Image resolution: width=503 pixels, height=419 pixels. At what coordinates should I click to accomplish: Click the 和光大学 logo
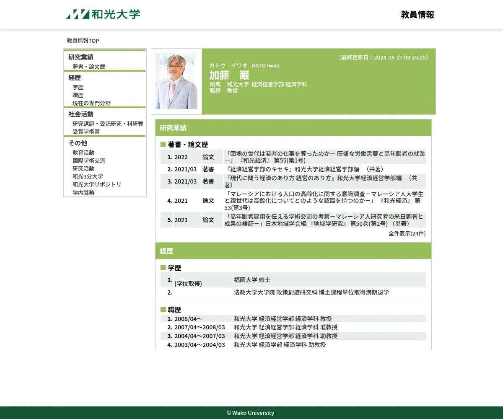point(103,14)
